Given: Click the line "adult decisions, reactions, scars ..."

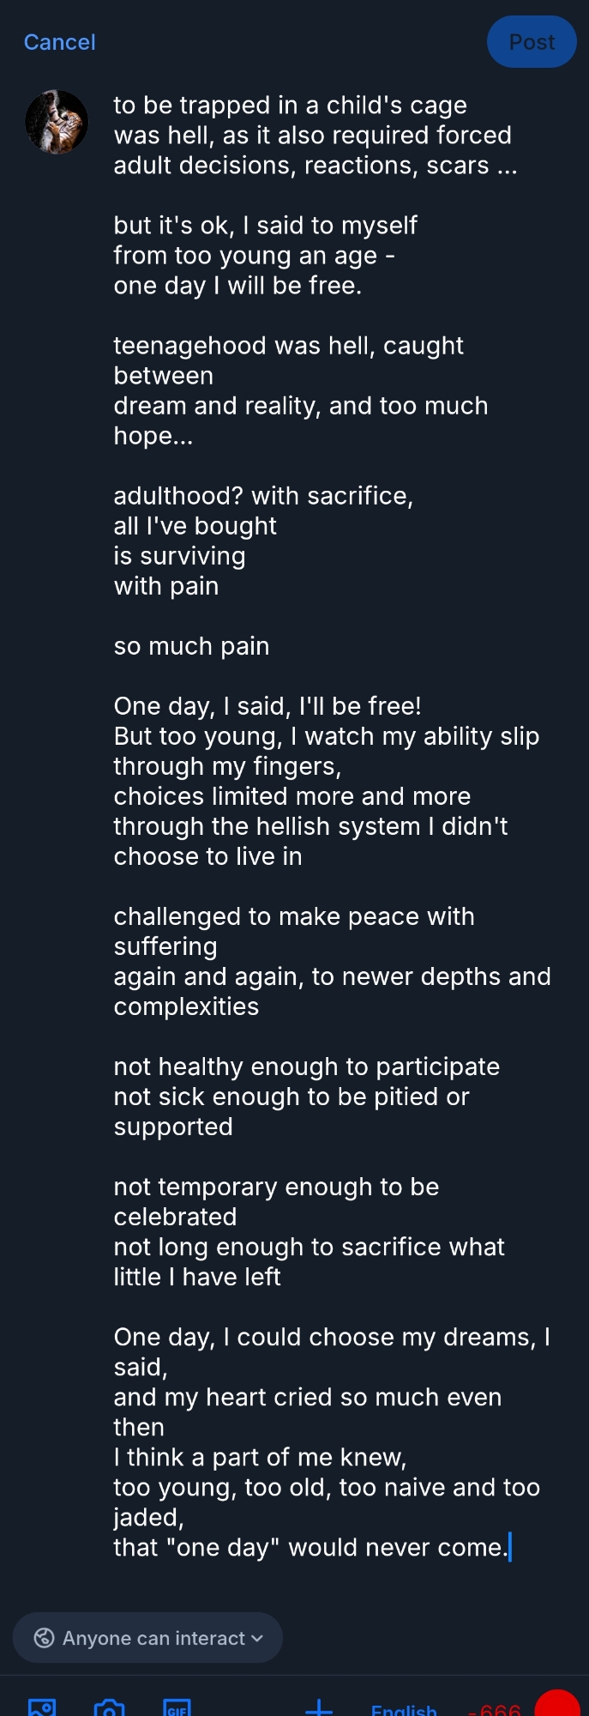Looking at the screenshot, I should [315, 166].
